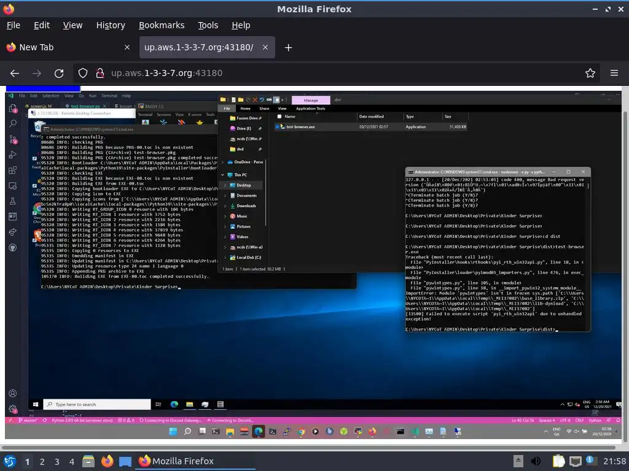Viewport: 629px width, 471px height.
Task: Open the Firefox hamburger application menu
Action: point(614,73)
